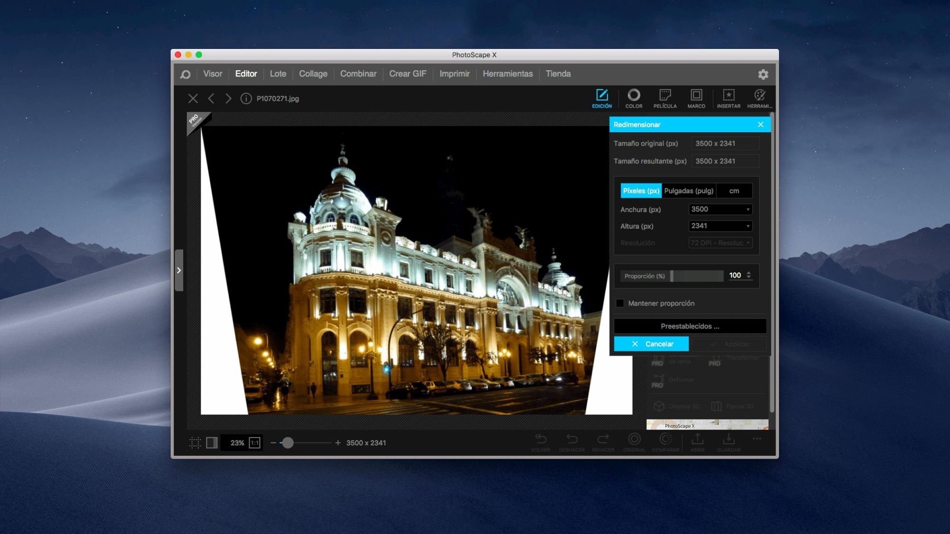Open the Crear GIF tab

[408, 74]
